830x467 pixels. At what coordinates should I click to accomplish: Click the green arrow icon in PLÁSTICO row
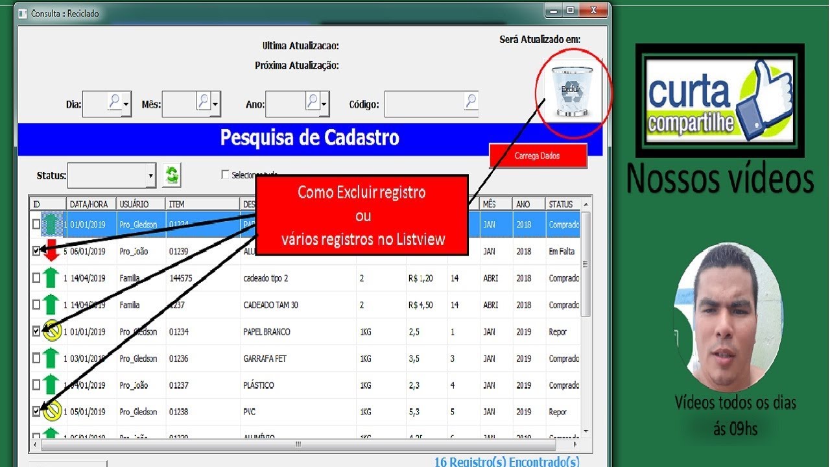[x=51, y=385]
